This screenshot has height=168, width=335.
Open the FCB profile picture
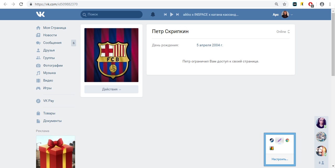(111, 55)
